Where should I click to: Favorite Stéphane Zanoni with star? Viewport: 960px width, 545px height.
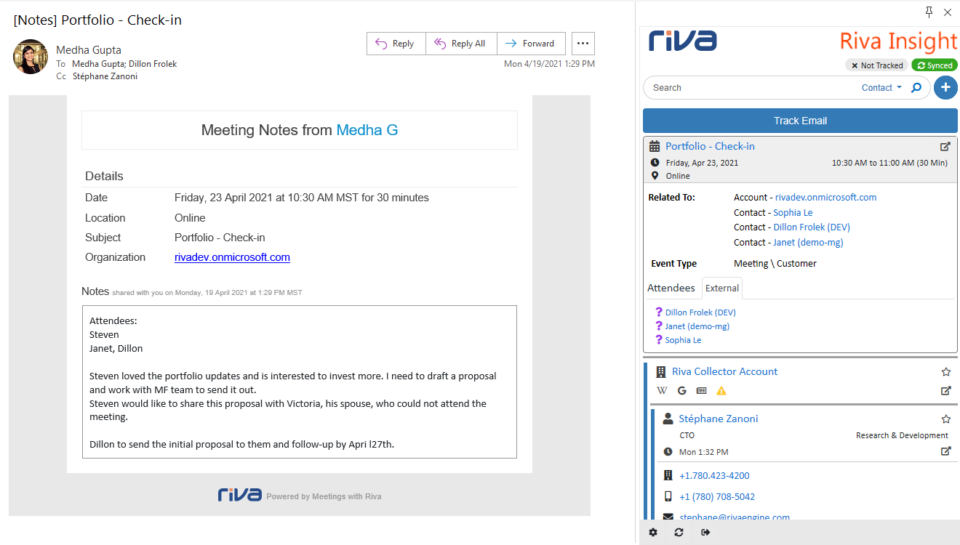[946, 419]
